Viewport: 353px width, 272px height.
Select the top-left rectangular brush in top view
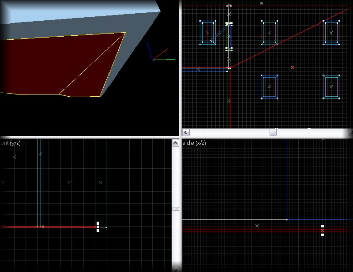tap(207, 32)
